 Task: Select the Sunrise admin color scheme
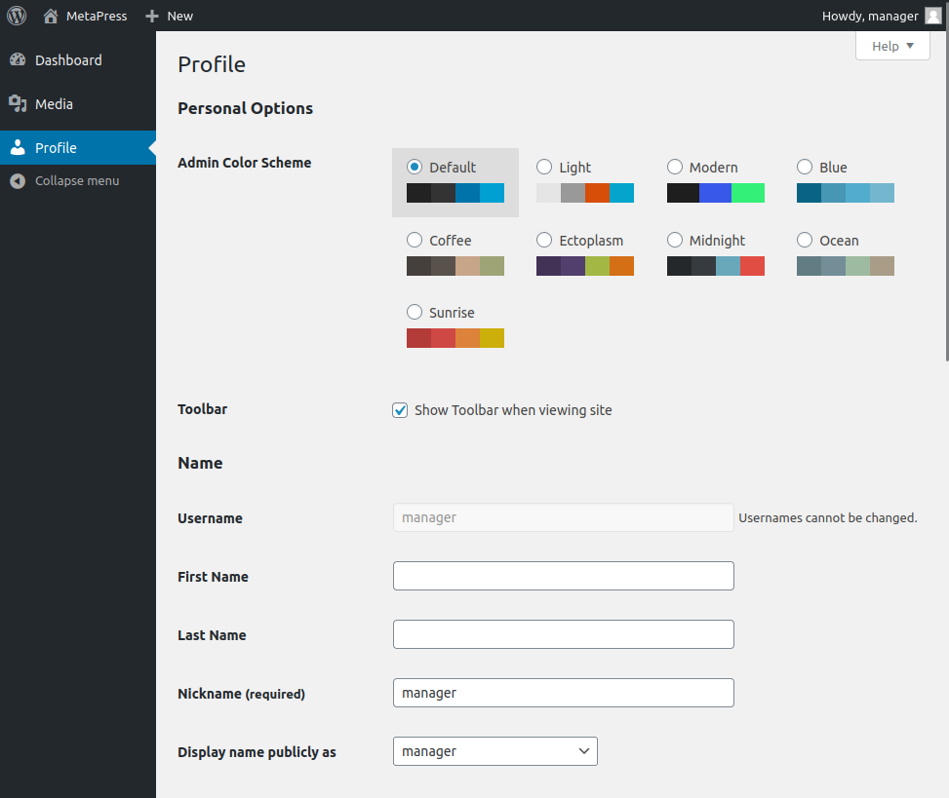[415, 313]
